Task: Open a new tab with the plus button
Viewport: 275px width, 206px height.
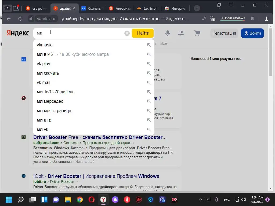Action: coord(197,8)
